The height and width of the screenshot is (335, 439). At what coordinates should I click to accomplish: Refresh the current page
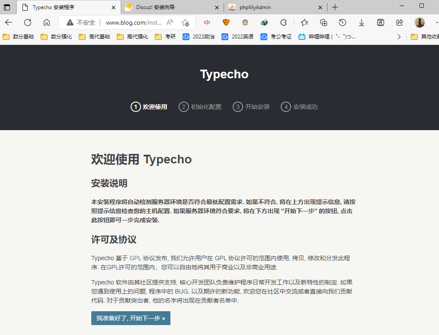pyautogui.click(x=28, y=22)
